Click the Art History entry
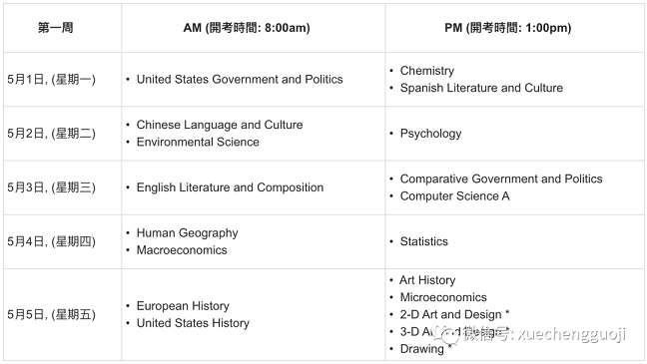The height and width of the screenshot is (364, 647). click(x=427, y=280)
